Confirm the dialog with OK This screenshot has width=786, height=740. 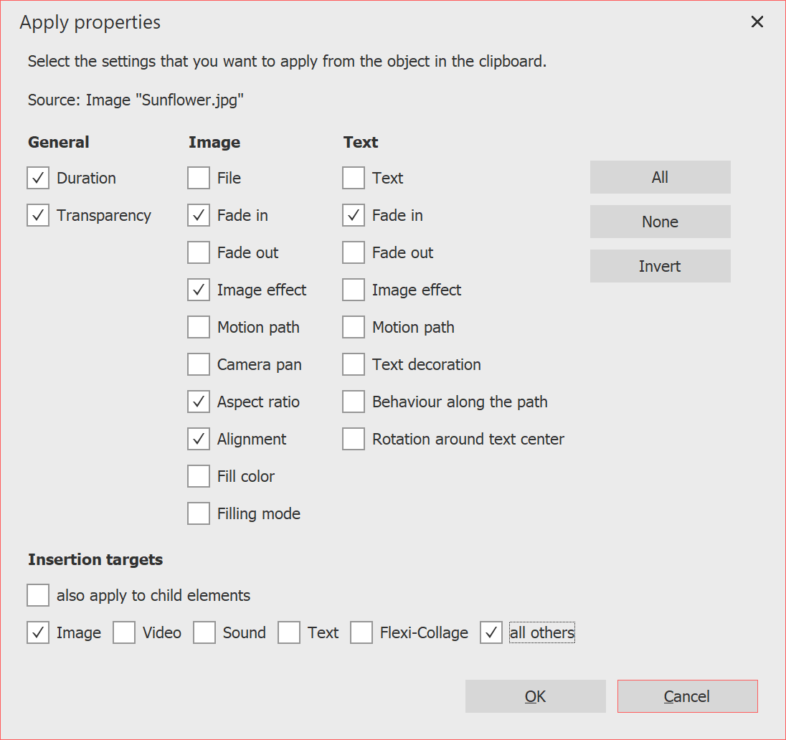(535, 696)
